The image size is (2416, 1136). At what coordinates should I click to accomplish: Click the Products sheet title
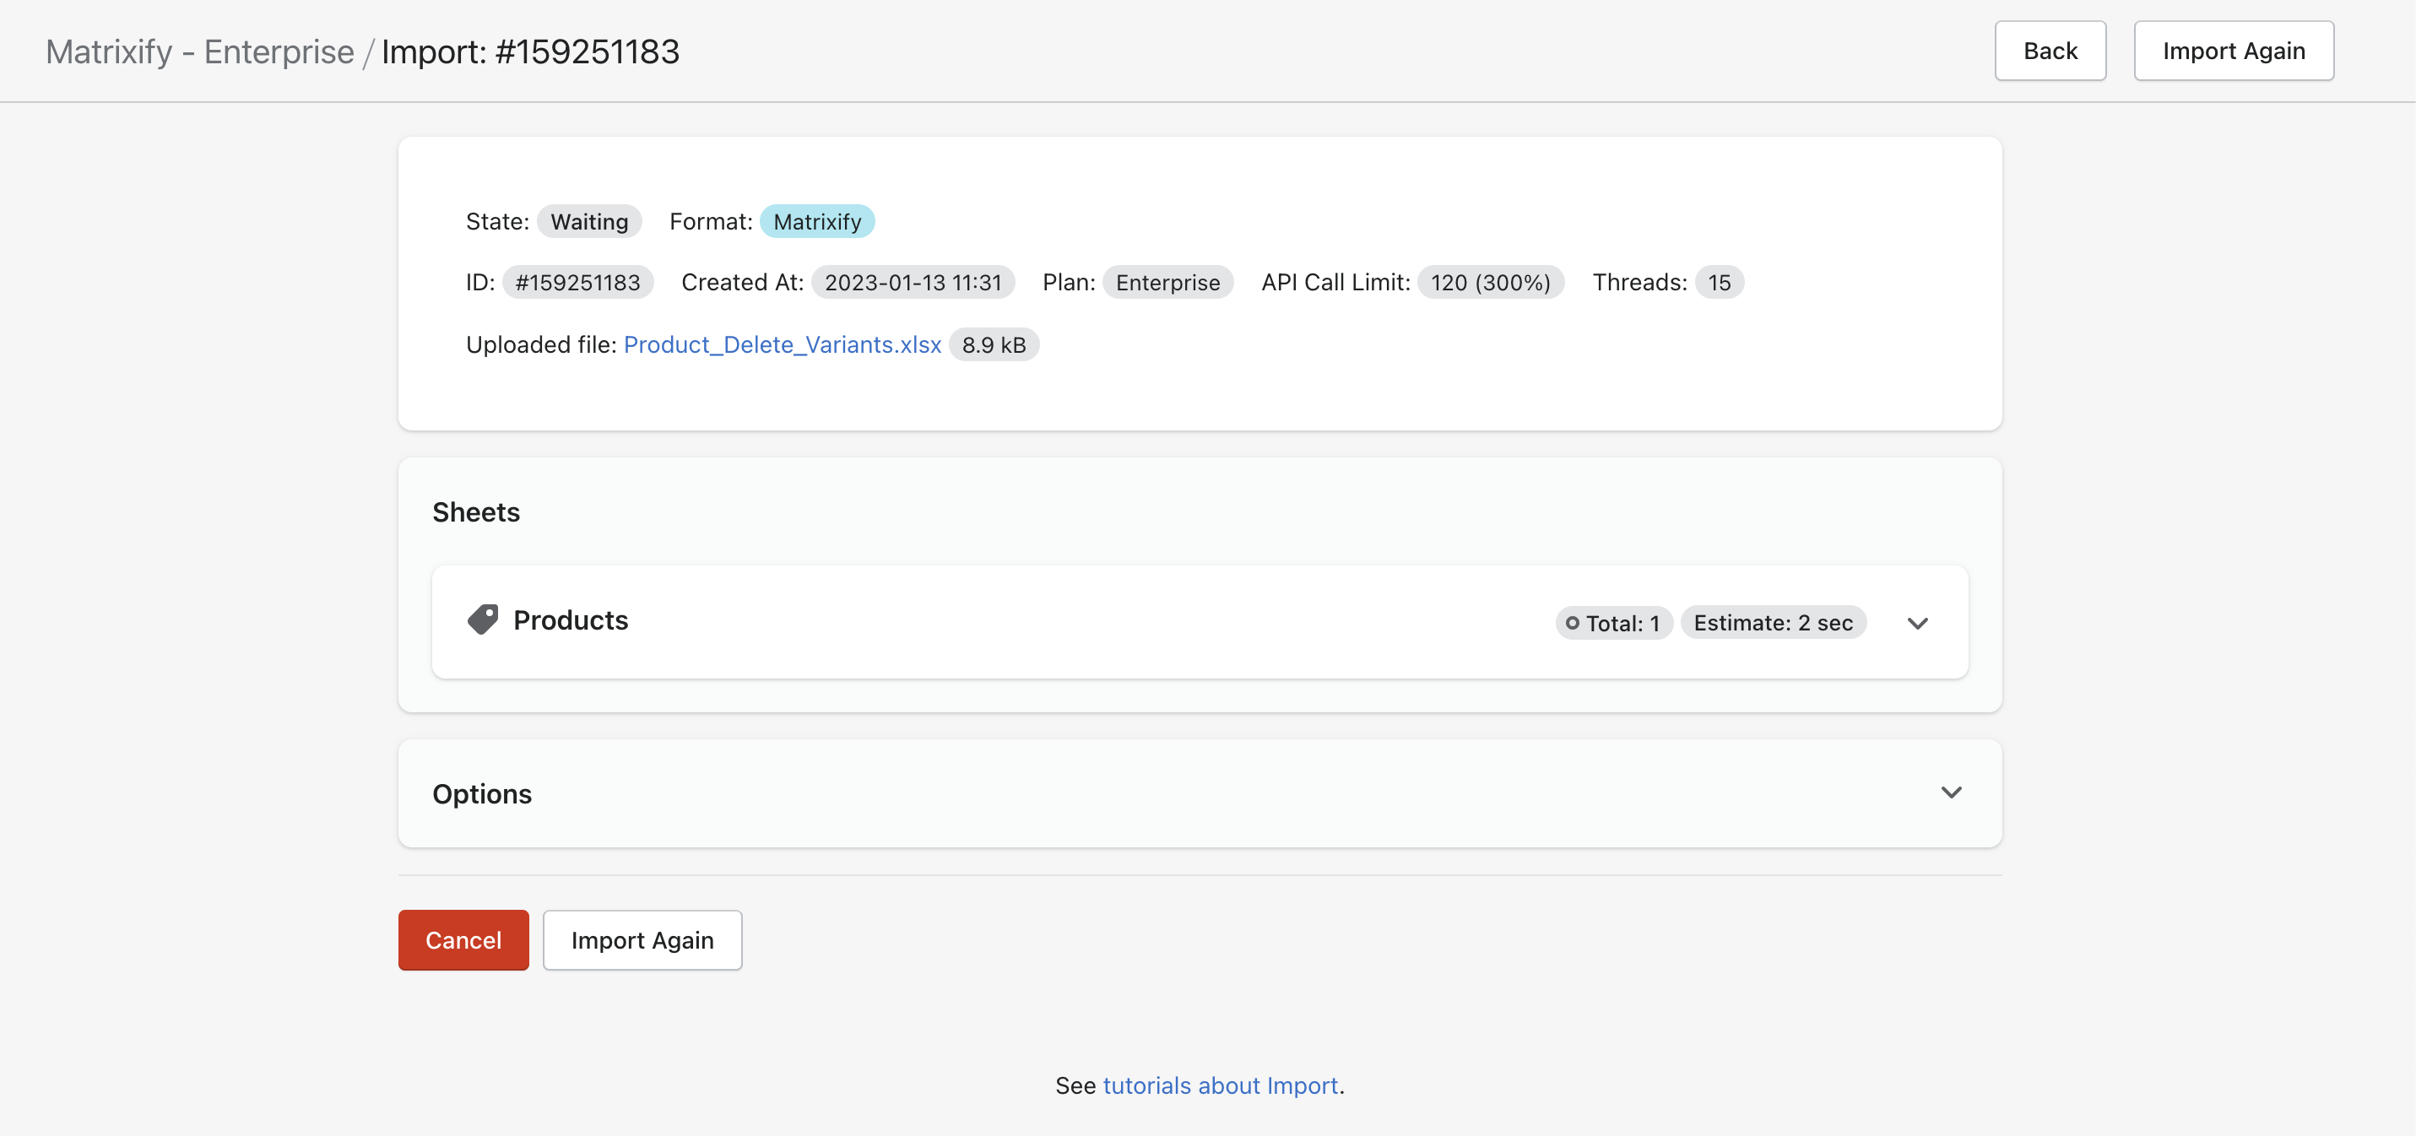pos(571,620)
